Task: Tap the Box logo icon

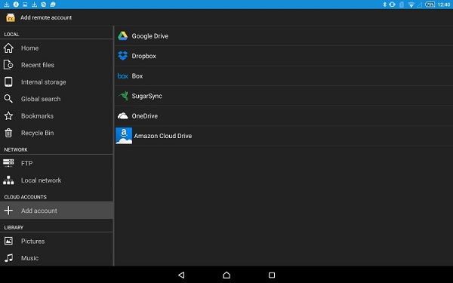Action: click(123, 76)
